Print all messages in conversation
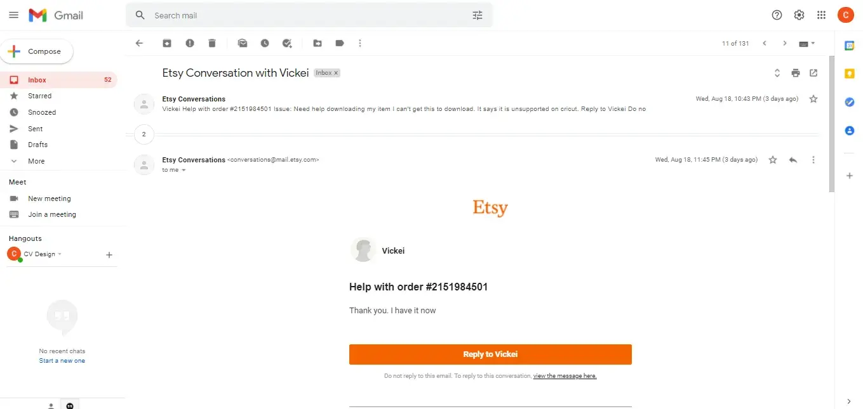Image resolution: width=863 pixels, height=409 pixels. click(796, 73)
